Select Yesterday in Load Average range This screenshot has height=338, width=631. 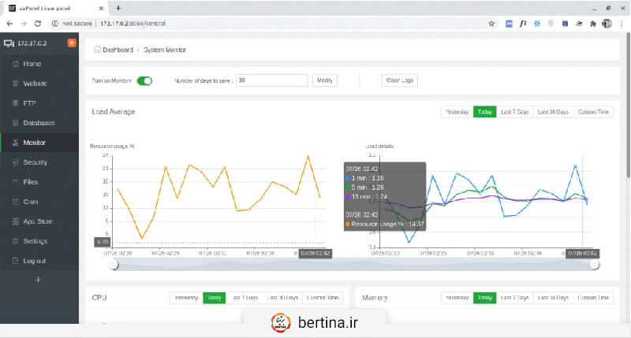[x=457, y=112]
